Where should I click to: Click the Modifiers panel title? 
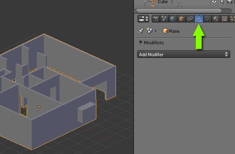154,43
